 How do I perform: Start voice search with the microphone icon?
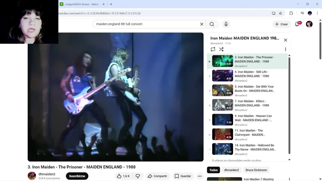tap(226, 24)
